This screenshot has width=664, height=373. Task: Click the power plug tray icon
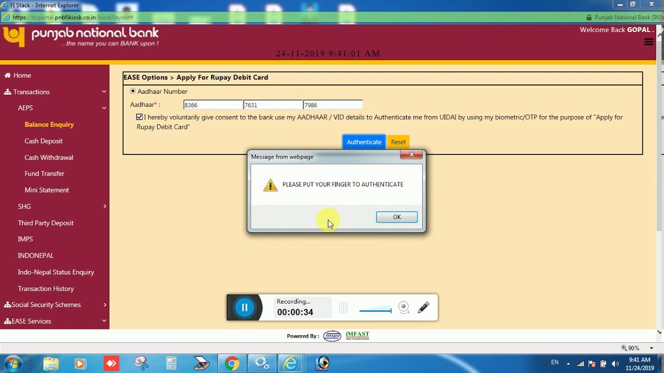[x=603, y=364]
